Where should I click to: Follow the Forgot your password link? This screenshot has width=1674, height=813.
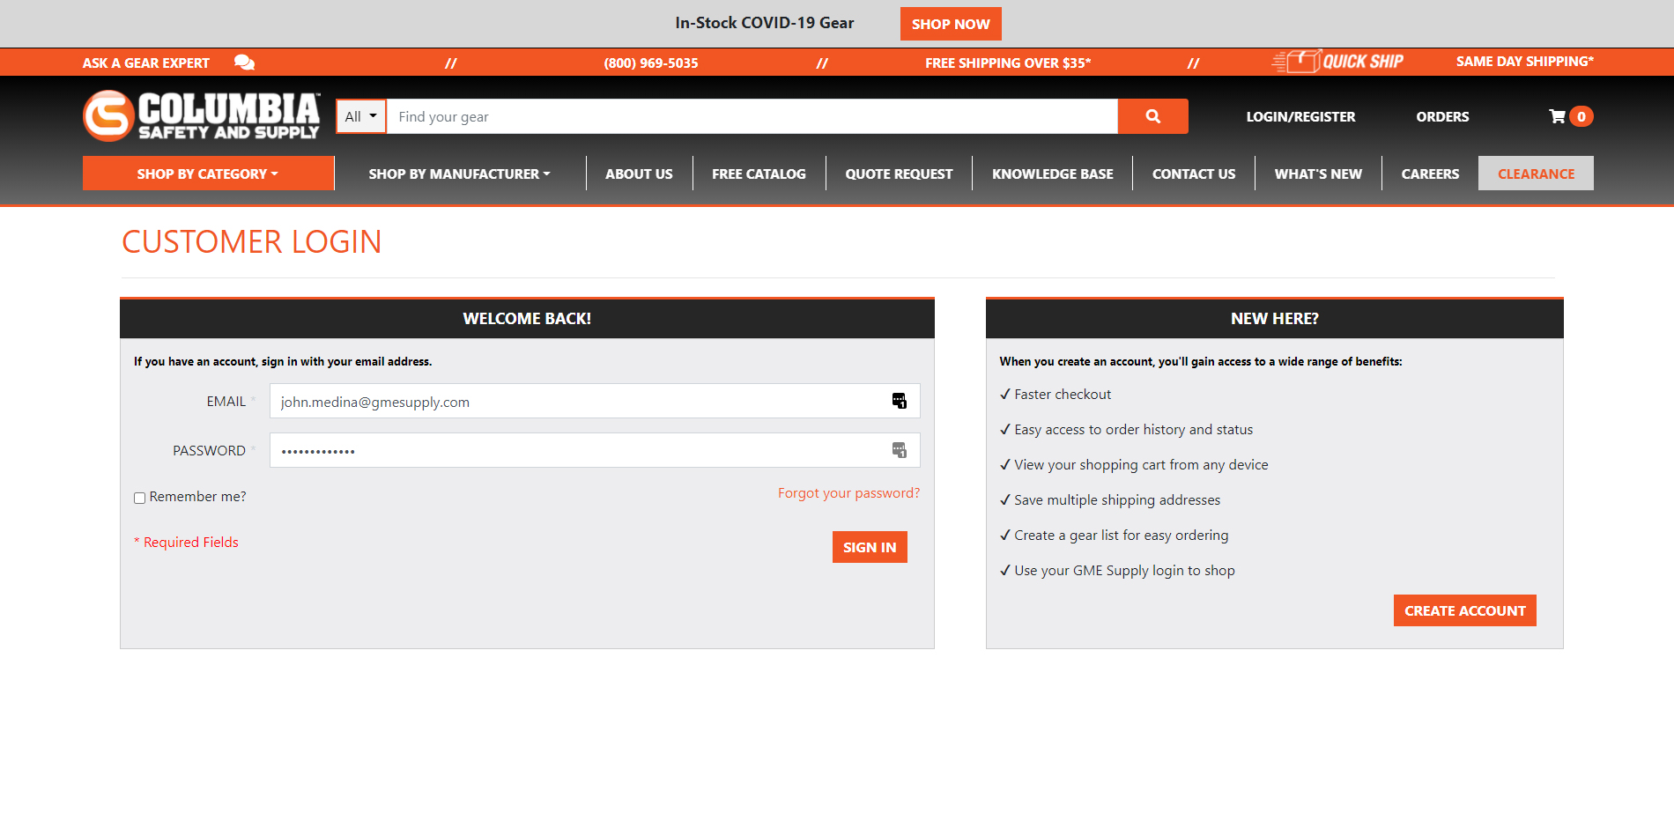(x=848, y=493)
